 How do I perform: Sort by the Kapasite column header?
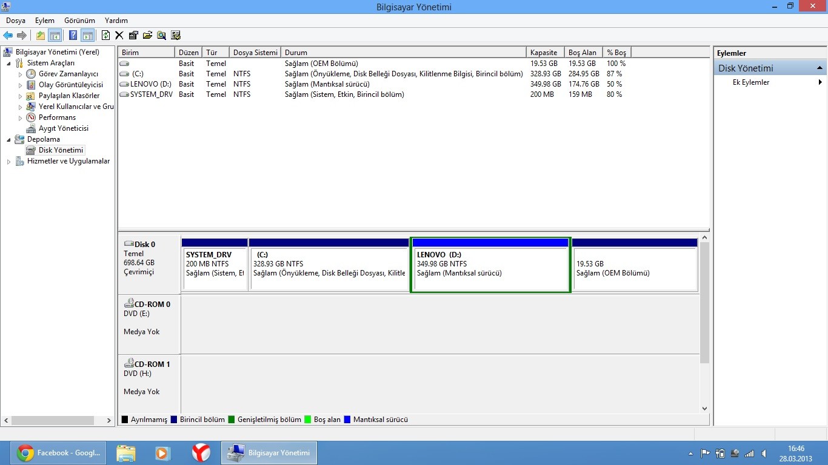tap(545, 53)
